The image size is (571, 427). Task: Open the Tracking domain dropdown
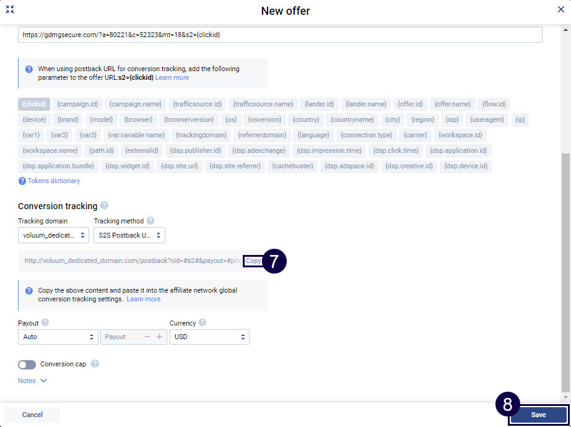(x=53, y=235)
